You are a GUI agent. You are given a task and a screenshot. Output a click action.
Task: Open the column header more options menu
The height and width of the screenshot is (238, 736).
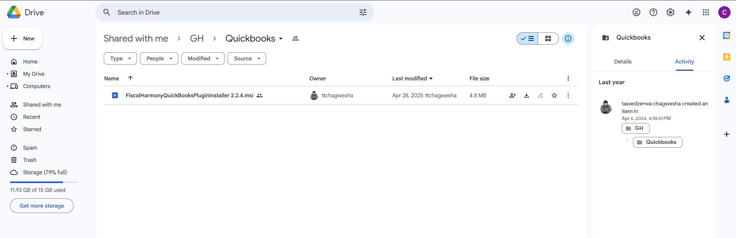coord(568,78)
